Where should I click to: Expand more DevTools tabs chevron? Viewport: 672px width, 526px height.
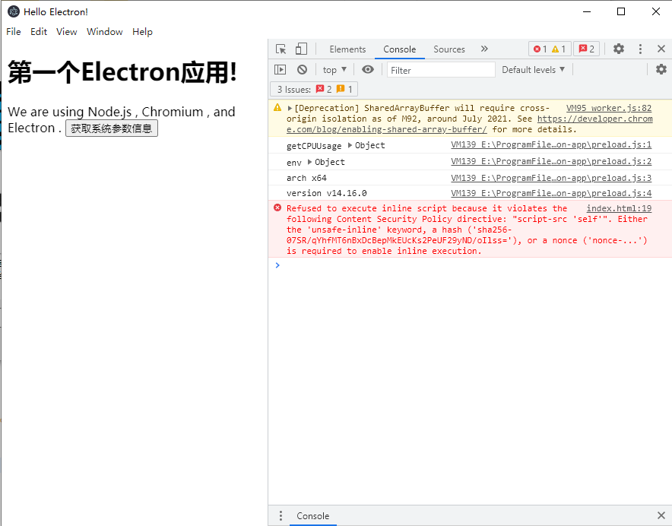click(x=484, y=49)
